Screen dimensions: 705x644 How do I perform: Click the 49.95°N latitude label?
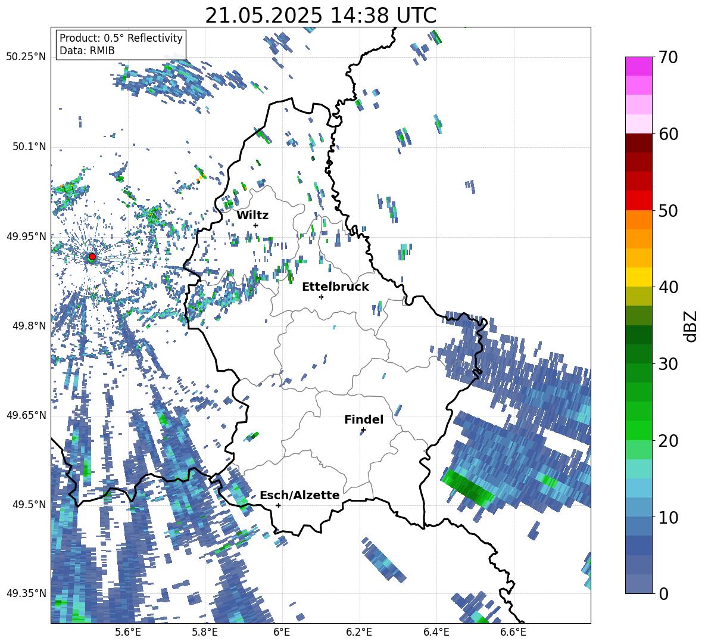26,236
